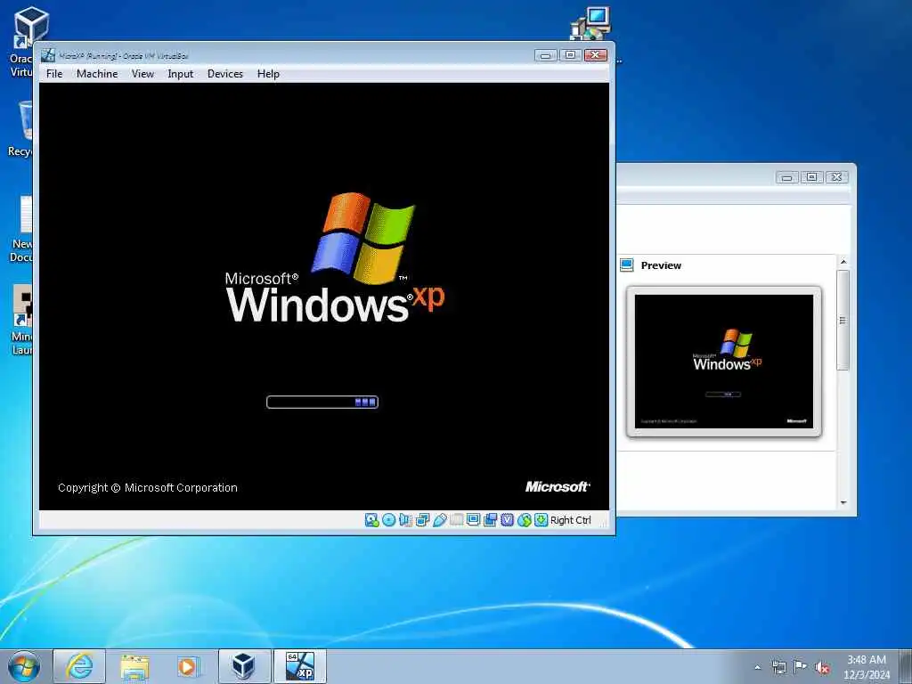
Task: Open hard disk activity indicator in VM status bar
Action: 371,520
